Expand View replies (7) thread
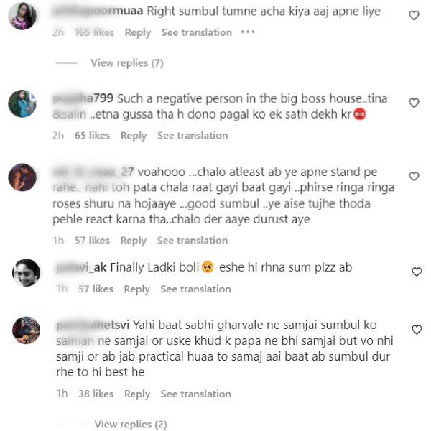Screen dimensions: 431x431 pos(127,63)
